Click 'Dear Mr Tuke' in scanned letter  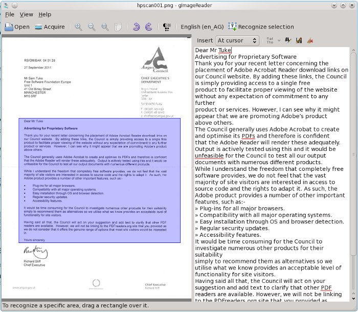34,121
